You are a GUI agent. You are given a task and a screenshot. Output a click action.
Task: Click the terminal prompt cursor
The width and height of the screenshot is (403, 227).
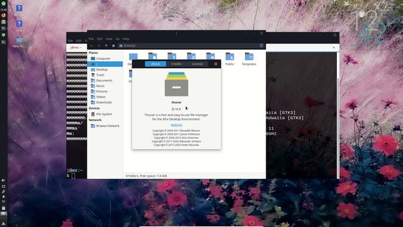[x=74, y=176]
